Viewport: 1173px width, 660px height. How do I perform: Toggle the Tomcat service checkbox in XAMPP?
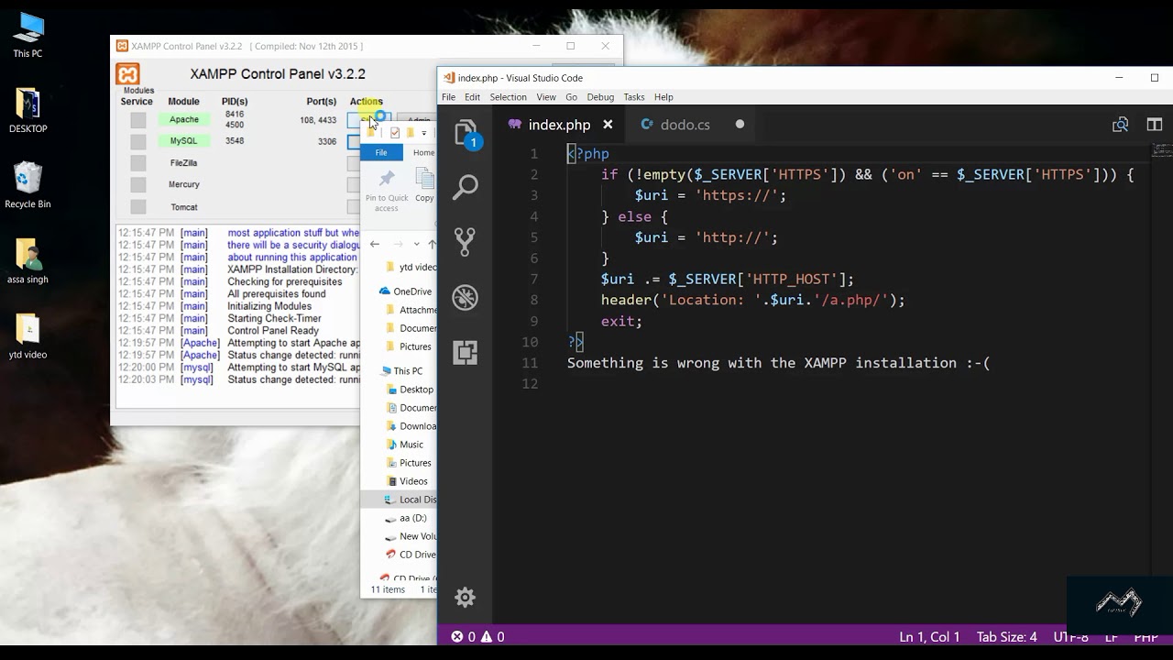[137, 207]
